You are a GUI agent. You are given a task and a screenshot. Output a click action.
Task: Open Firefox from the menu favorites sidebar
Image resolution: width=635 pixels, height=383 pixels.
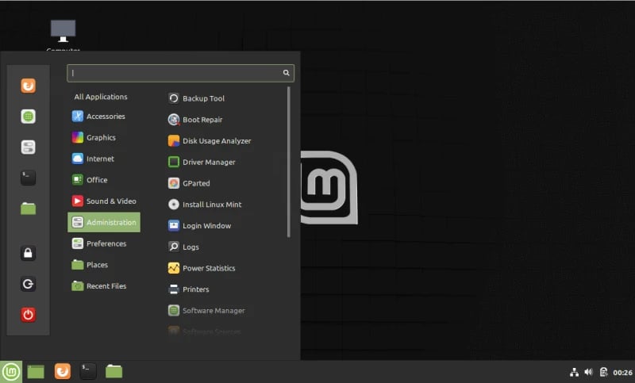[28, 86]
